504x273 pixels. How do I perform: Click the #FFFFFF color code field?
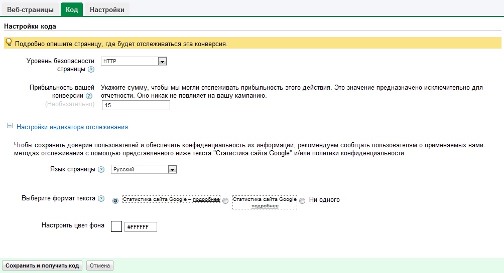[x=141, y=227]
